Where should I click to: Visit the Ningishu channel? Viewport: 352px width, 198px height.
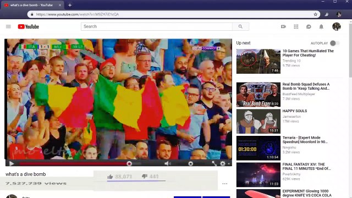pyautogui.click(x=289, y=147)
